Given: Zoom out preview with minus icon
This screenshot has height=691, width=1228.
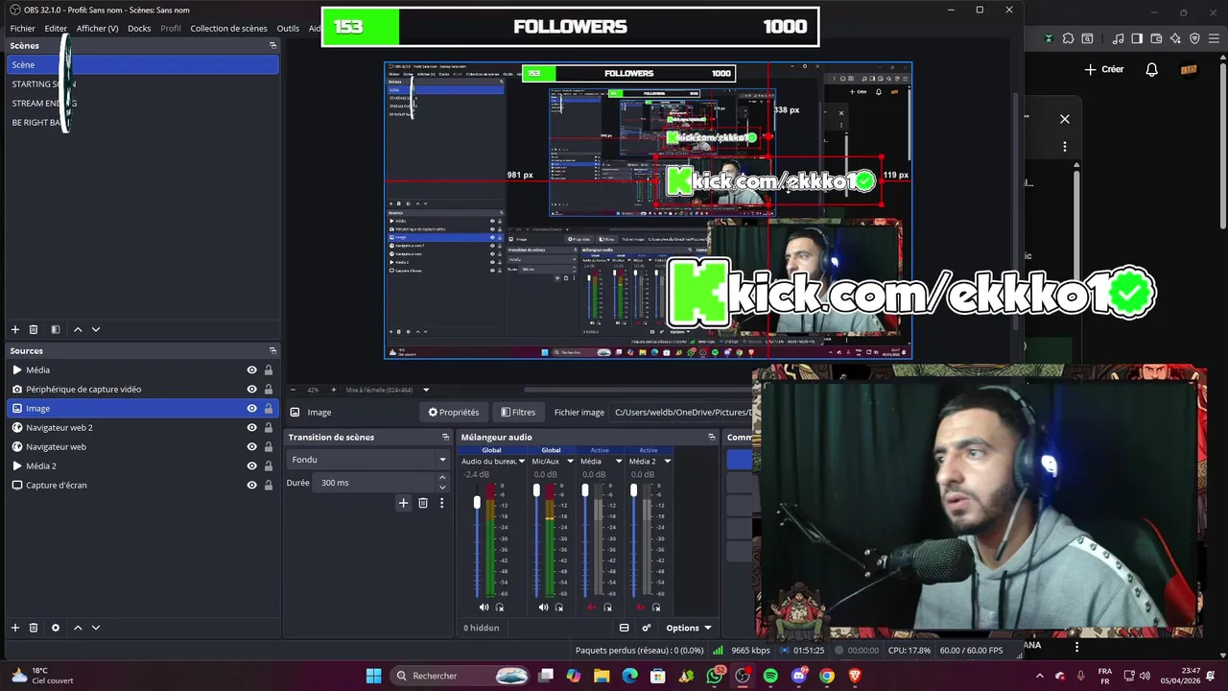Looking at the screenshot, I should 295,390.
